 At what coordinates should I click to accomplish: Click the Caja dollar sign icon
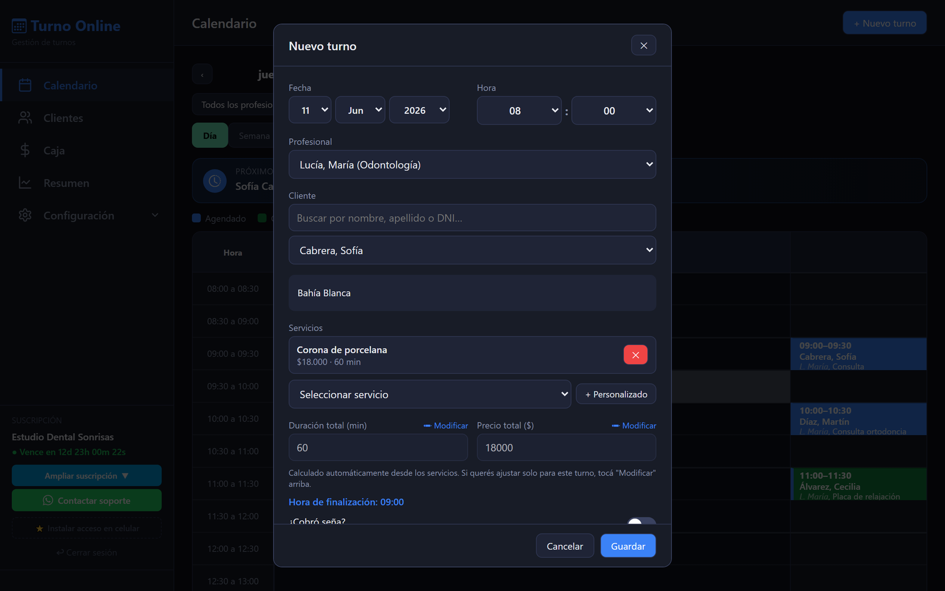(25, 150)
